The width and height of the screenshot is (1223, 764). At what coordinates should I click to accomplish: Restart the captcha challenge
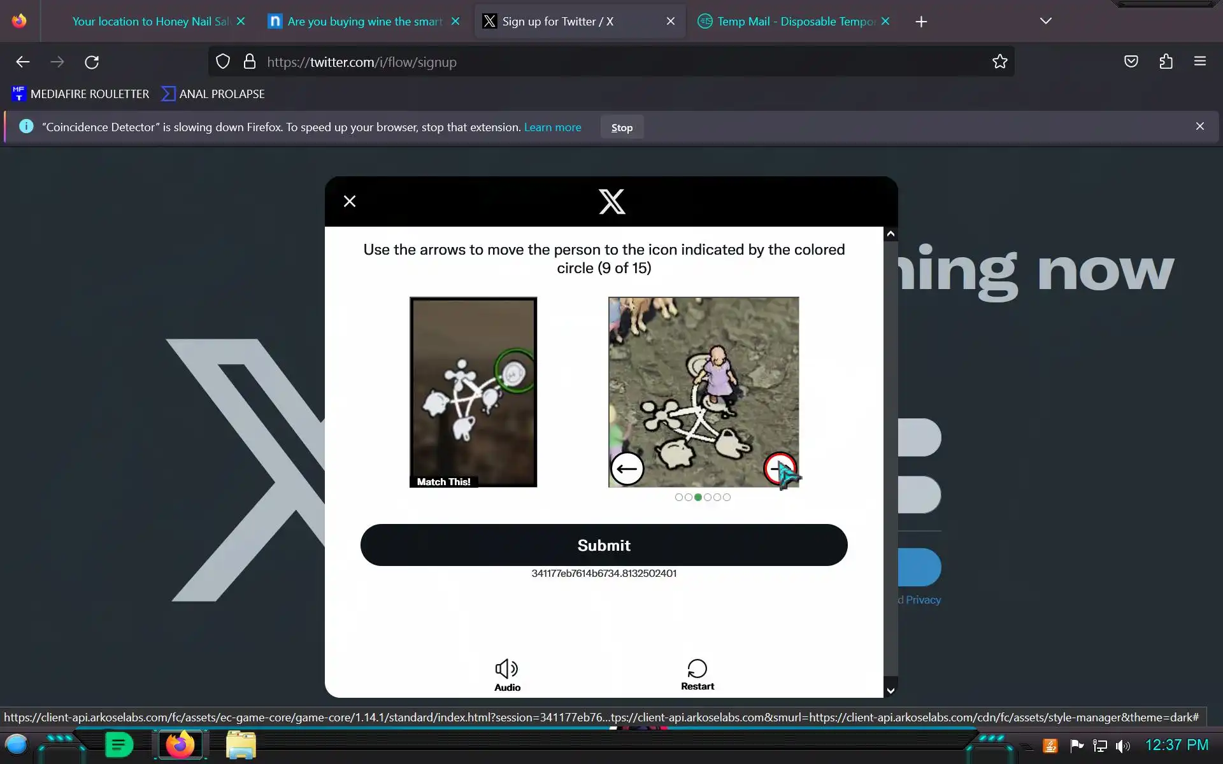(x=697, y=675)
